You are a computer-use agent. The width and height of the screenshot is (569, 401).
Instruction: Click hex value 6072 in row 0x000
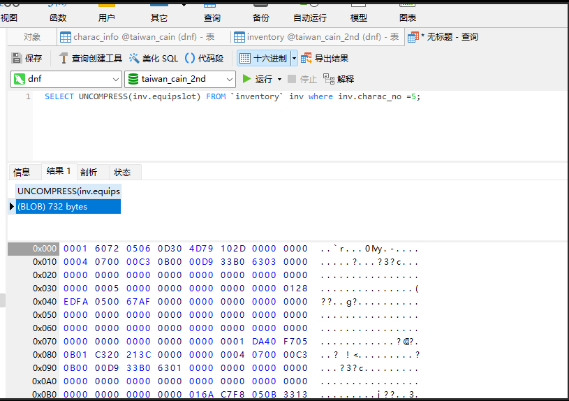click(107, 249)
